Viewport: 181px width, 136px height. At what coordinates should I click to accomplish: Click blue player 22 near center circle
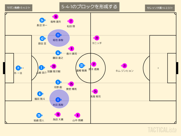81,66
